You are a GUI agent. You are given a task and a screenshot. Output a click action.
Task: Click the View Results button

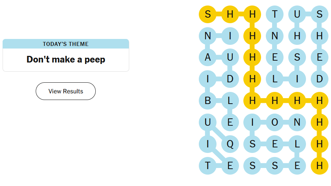(x=66, y=91)
